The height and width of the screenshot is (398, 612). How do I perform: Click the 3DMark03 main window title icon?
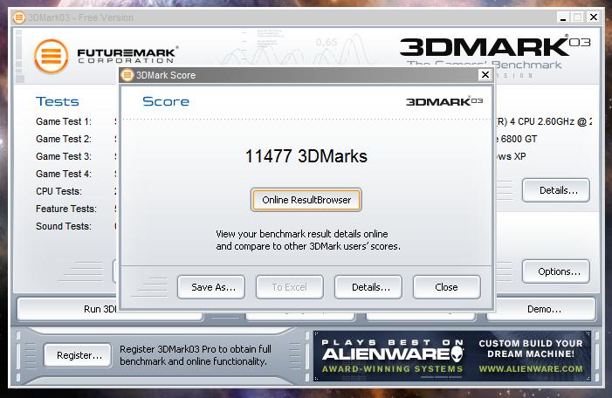coord(19,17)
